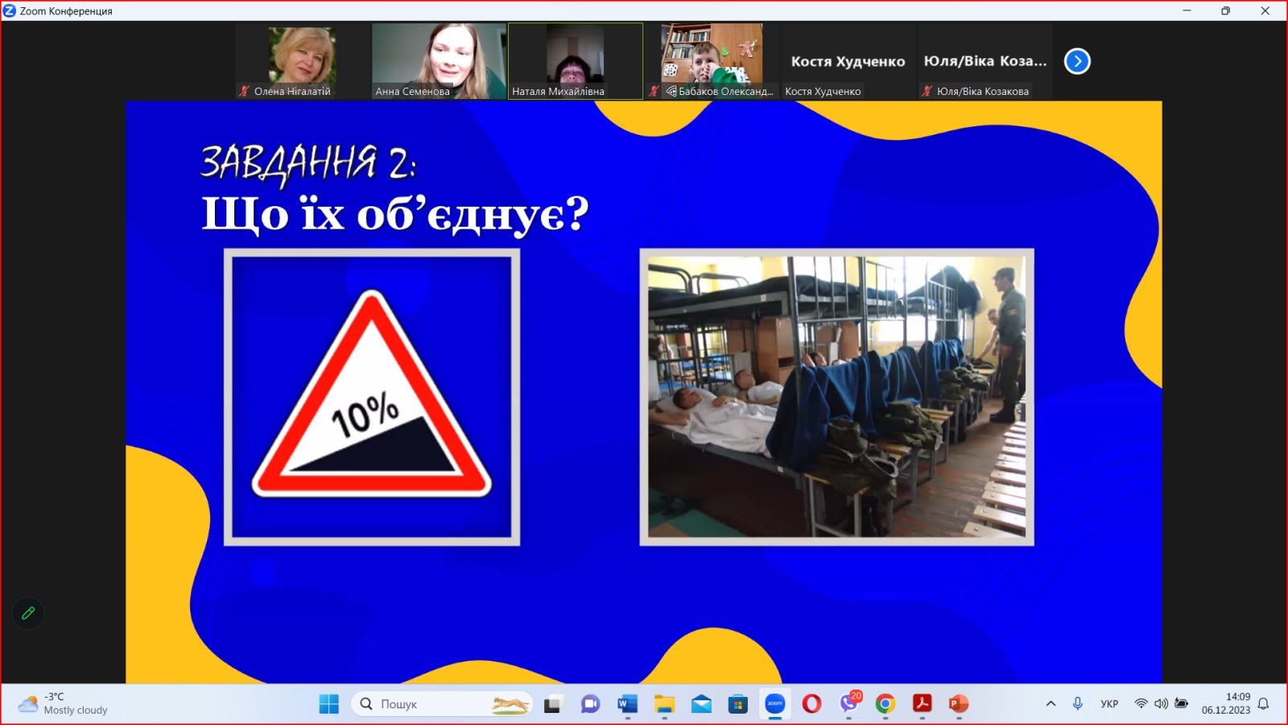Click the microphone tray icon
Screen dimensions: 1288x725
point(1078,703)
